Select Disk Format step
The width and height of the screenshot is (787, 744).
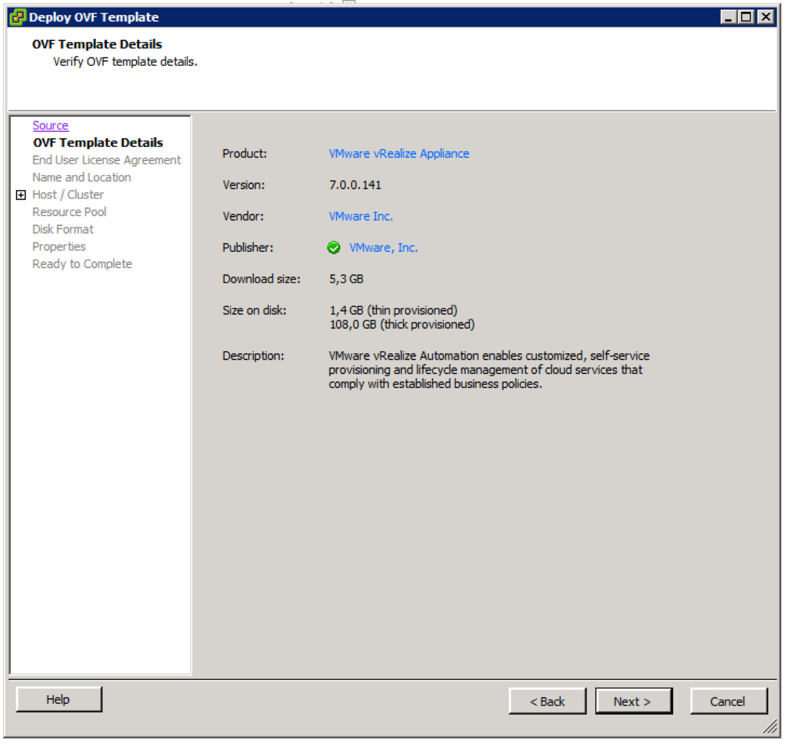pyautogui.click(x=63, y=230)
